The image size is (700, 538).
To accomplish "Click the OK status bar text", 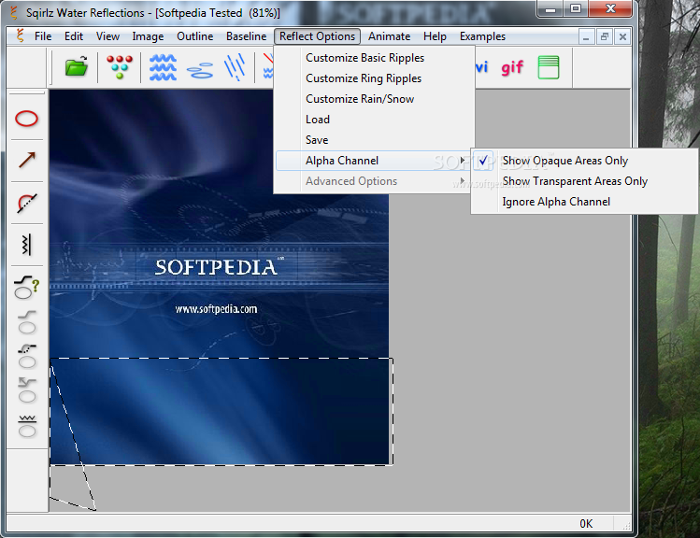I will (586, 523).
